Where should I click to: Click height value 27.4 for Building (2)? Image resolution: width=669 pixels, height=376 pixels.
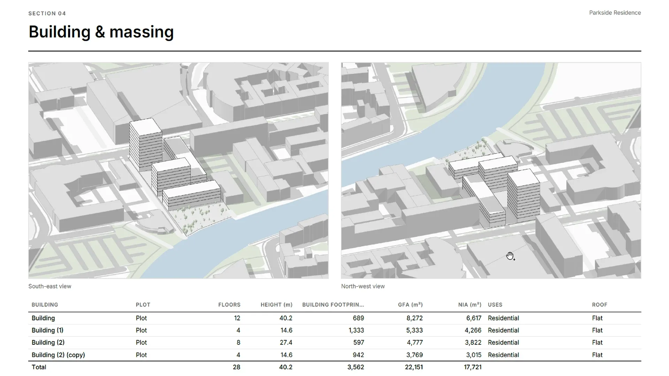tap(286, 343)
